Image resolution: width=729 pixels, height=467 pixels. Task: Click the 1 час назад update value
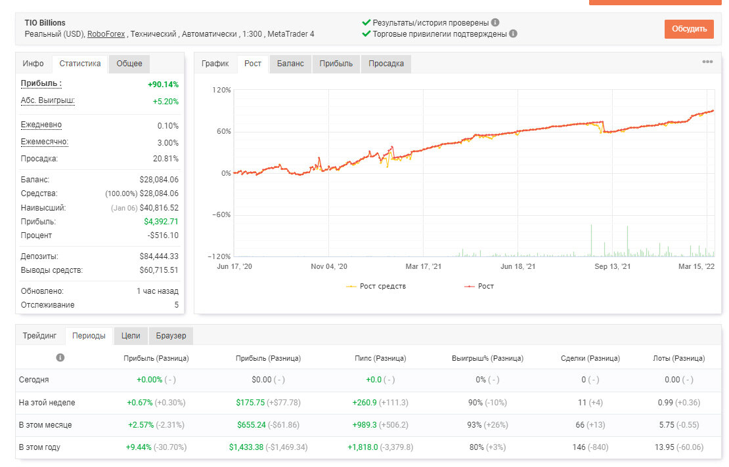coord(158,291)
